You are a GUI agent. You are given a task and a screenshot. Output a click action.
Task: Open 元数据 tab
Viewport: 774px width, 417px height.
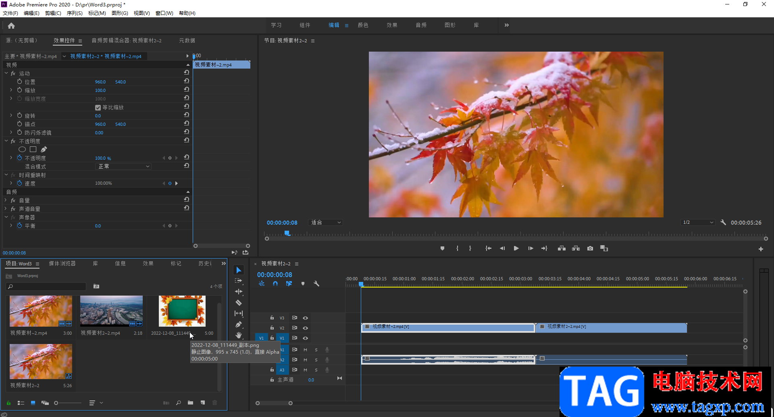(x=187, y=40)
